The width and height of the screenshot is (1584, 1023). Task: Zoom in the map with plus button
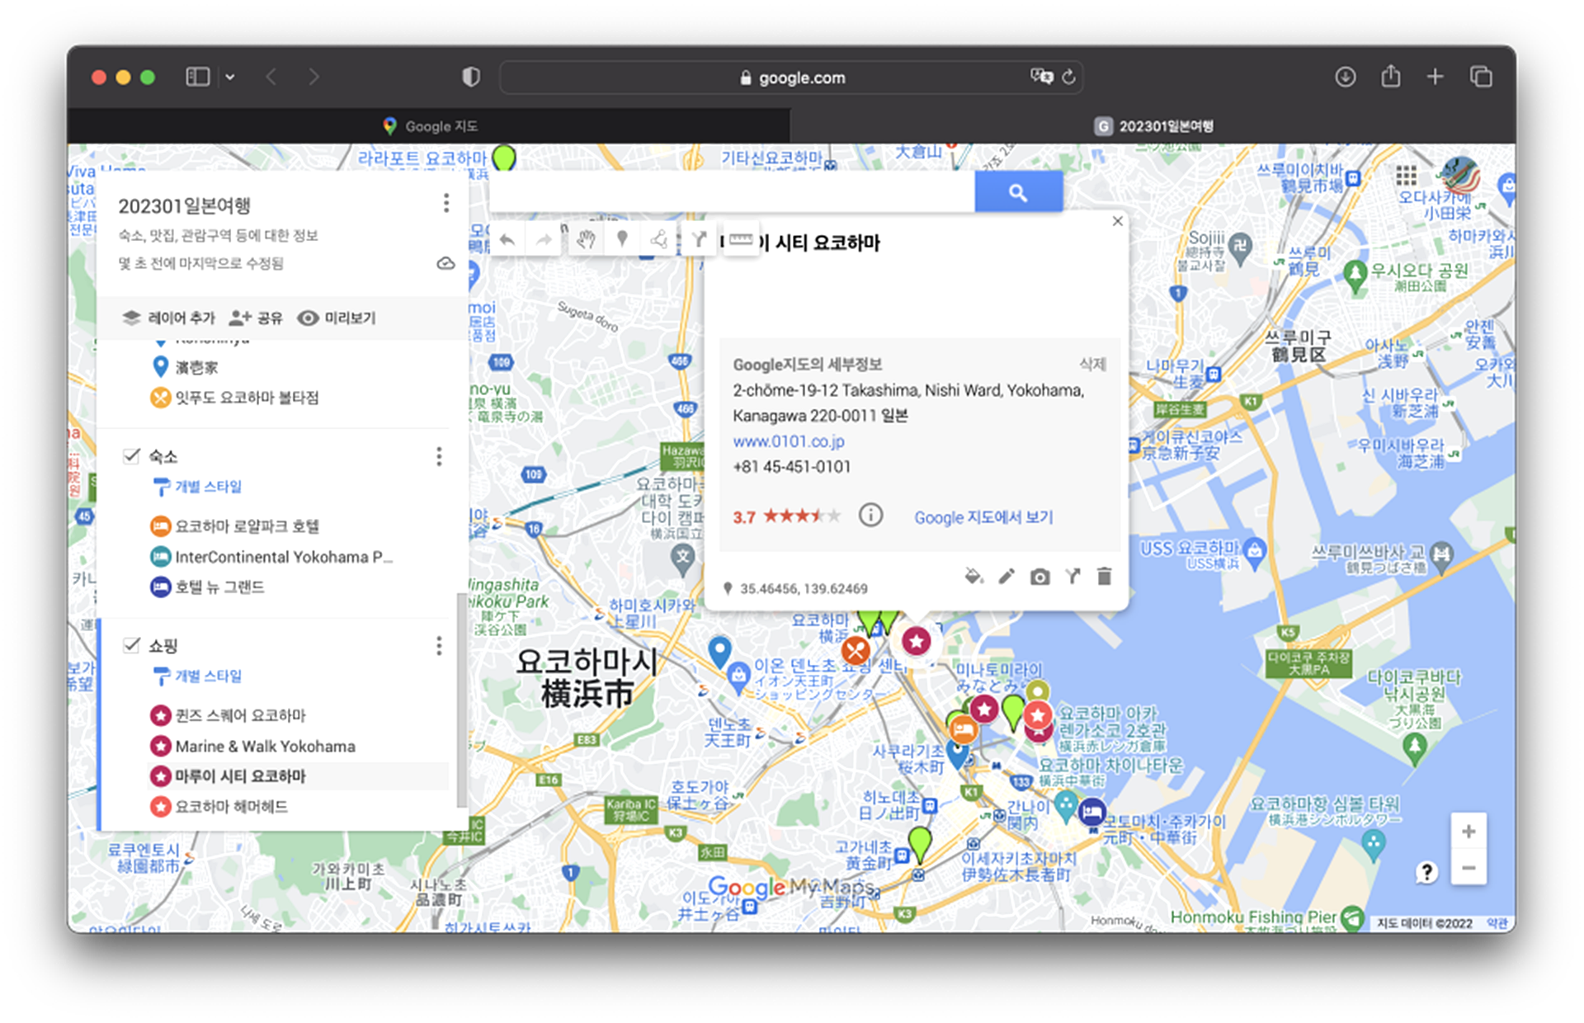click(x=1468, y=832)
